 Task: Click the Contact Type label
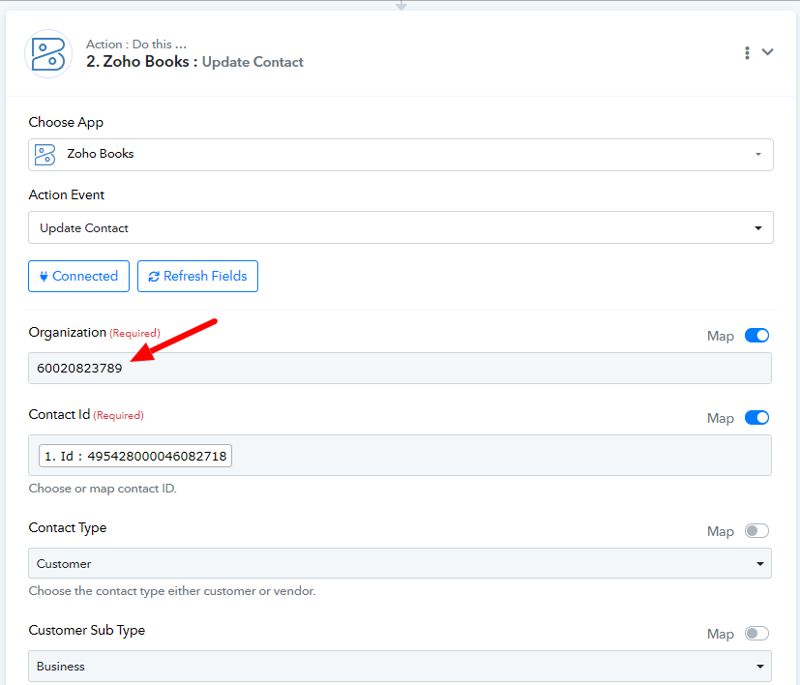pyautogui.click(x=68, y=528)
